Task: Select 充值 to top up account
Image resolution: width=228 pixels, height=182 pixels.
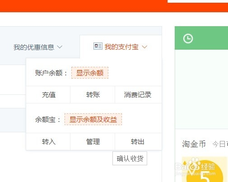Action: point(48,95)
